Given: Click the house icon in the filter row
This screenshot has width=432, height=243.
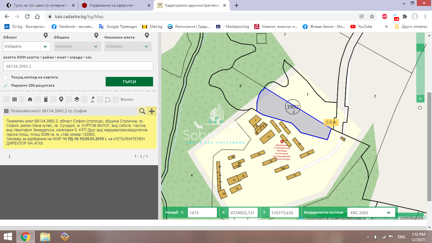Looking at the screenshot, I should coord(30,99).
